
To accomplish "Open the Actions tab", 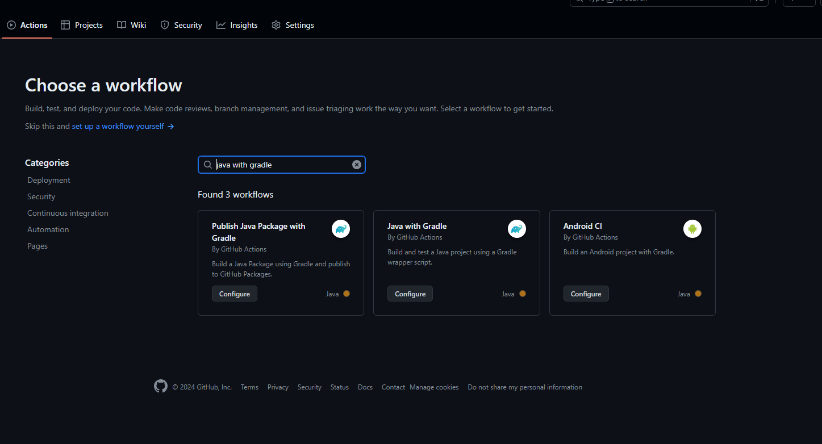I will click(x=27, y=25).
